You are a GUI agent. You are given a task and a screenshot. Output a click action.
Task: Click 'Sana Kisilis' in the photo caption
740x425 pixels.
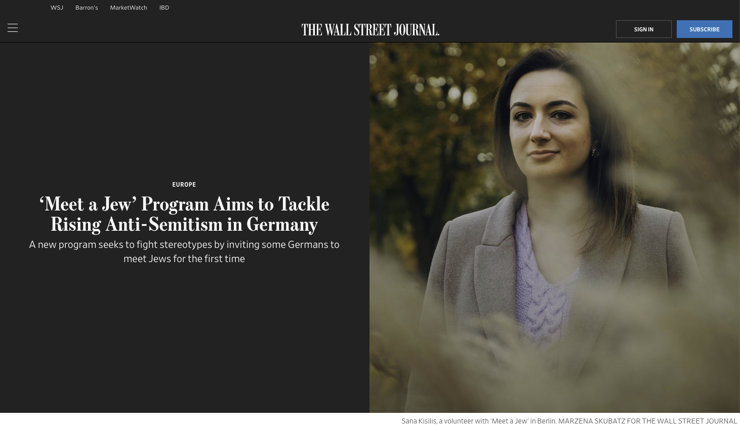point(419,421)
